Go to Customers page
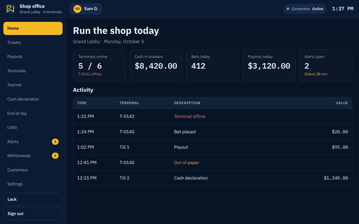359x224 pixels. pyautogui.click(x=33, y=170)
